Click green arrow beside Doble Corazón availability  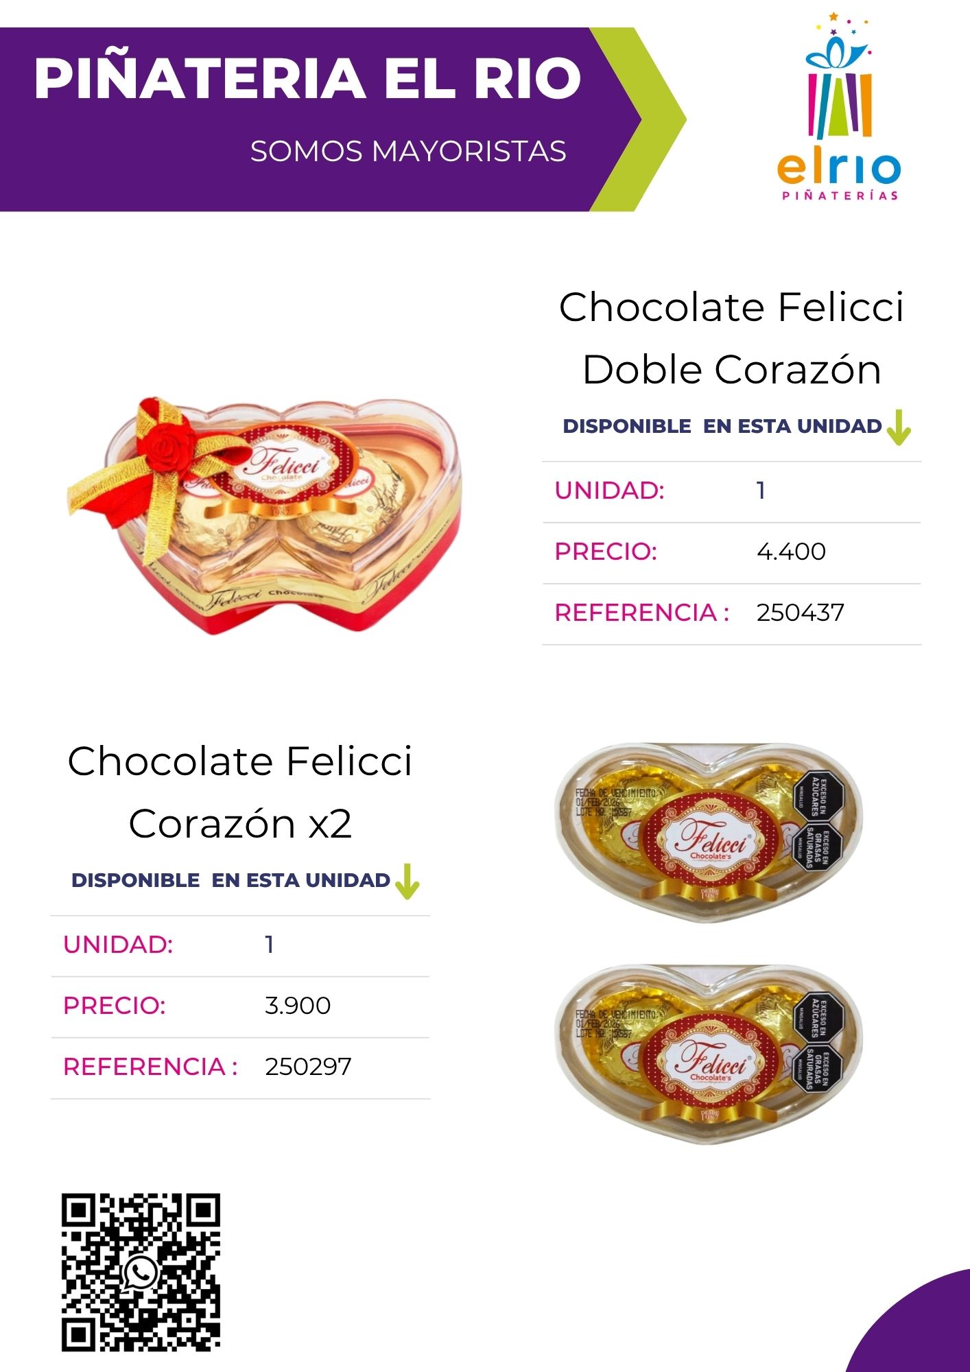(x=898, y=427)
